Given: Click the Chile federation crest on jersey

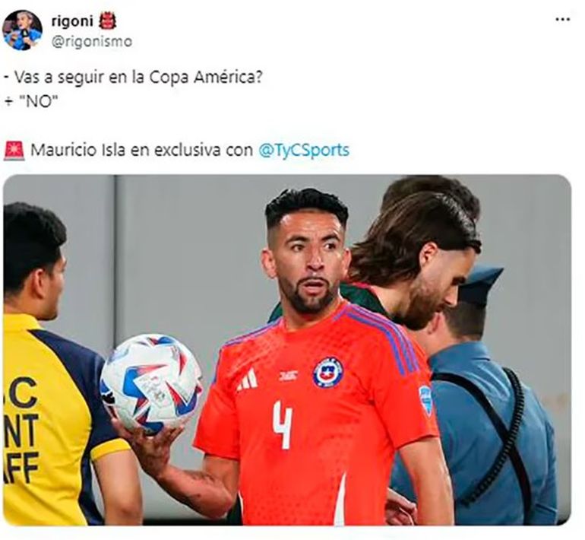Looking at the screenshot, I should pyautogui.click(x=327, y=372).
